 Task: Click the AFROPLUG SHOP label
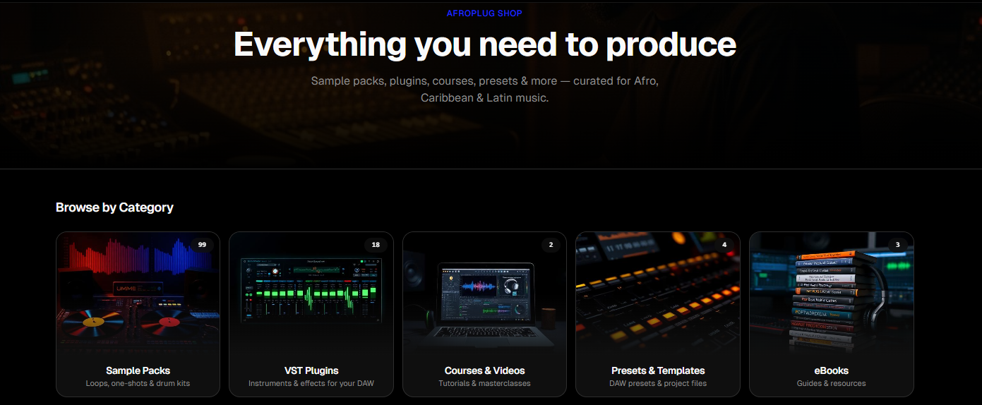click(x=484, y=13)
